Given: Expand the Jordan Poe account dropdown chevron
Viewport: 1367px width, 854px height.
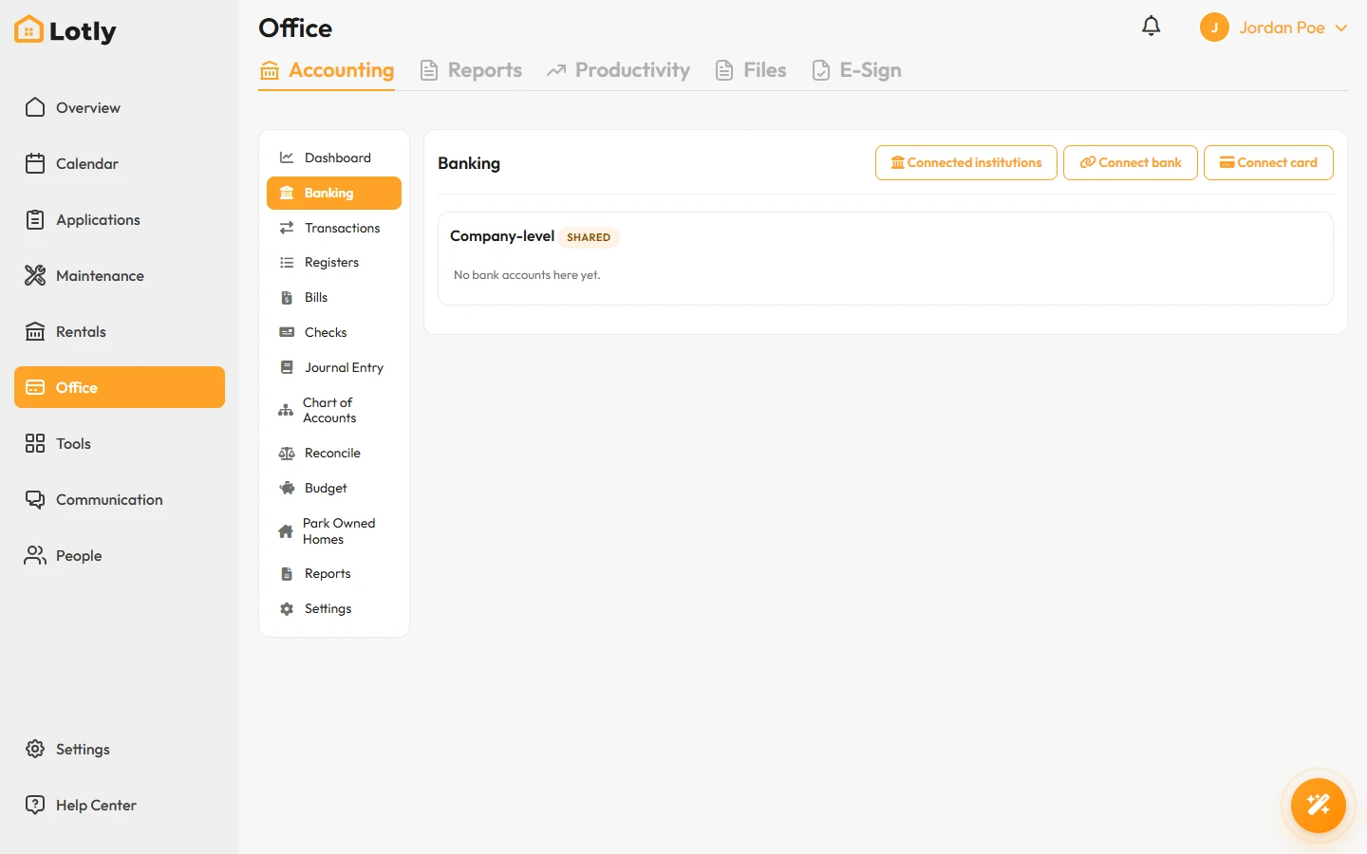Looking at the screenshot, I should pos(1340,28).
